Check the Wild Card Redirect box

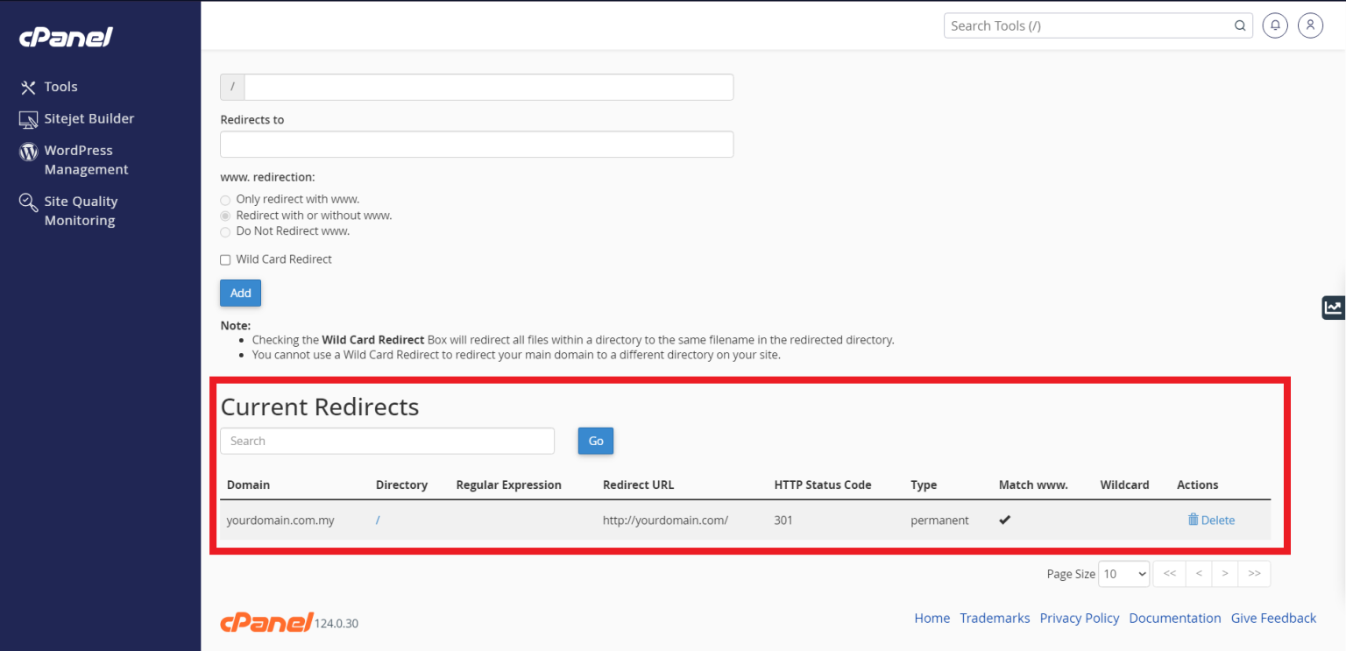(x=225, y=259)
